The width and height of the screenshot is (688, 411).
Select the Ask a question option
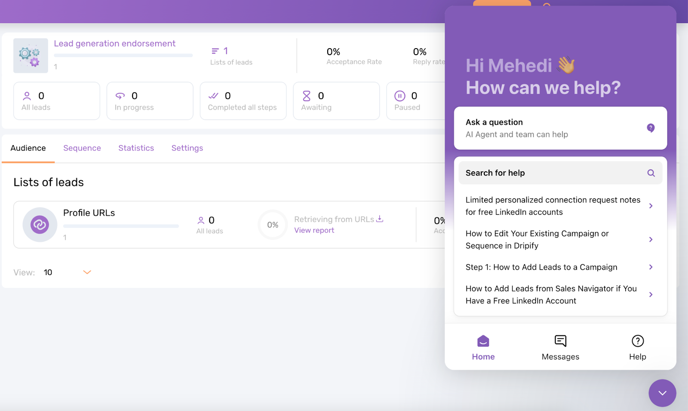coord(560,128)
